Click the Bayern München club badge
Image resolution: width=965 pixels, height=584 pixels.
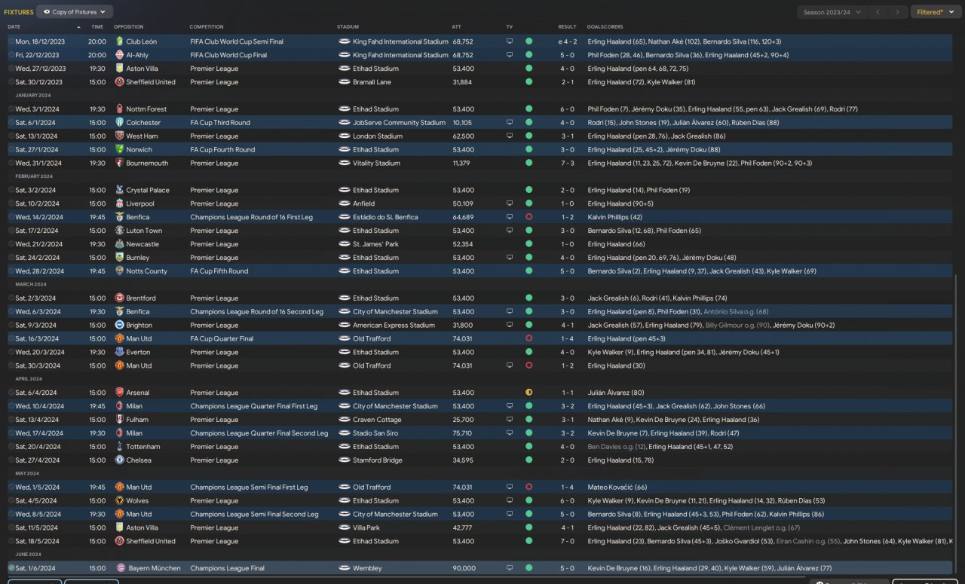click(119, 568)
